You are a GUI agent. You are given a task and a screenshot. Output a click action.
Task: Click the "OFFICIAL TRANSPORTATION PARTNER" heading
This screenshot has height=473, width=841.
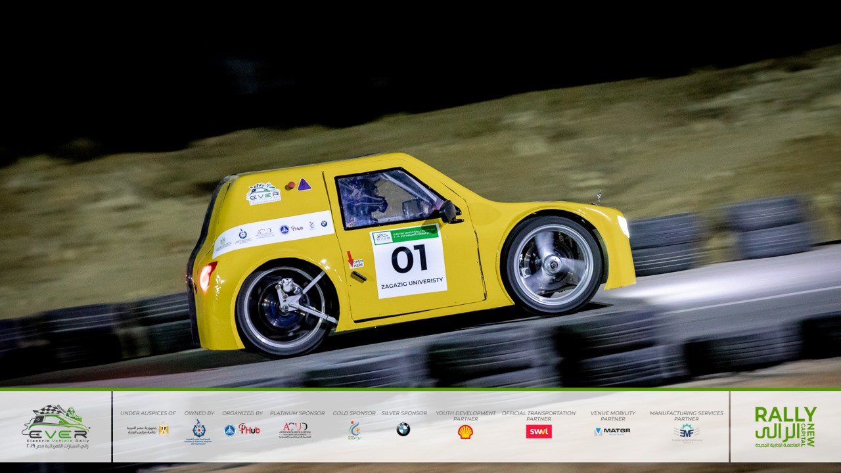tap(539, 416)
